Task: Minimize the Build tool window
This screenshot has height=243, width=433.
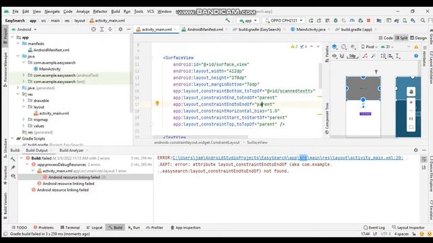Action: tap(424, 150)
